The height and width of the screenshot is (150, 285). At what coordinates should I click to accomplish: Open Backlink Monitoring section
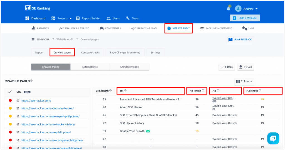[216, 28]
